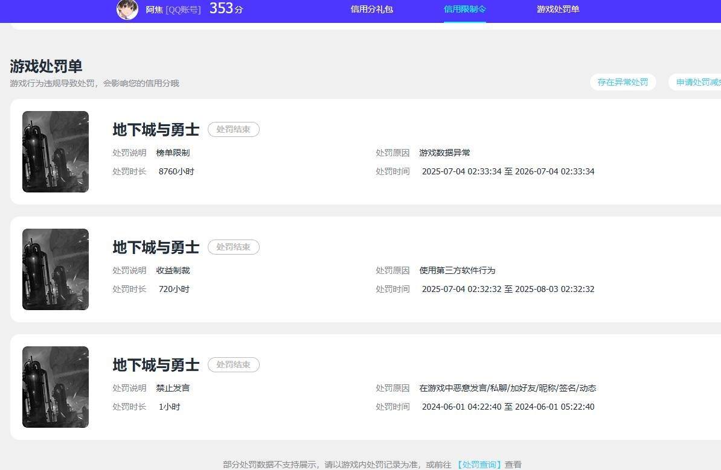
Task: Open the 信用分礼包 tab
Action: 371,9
